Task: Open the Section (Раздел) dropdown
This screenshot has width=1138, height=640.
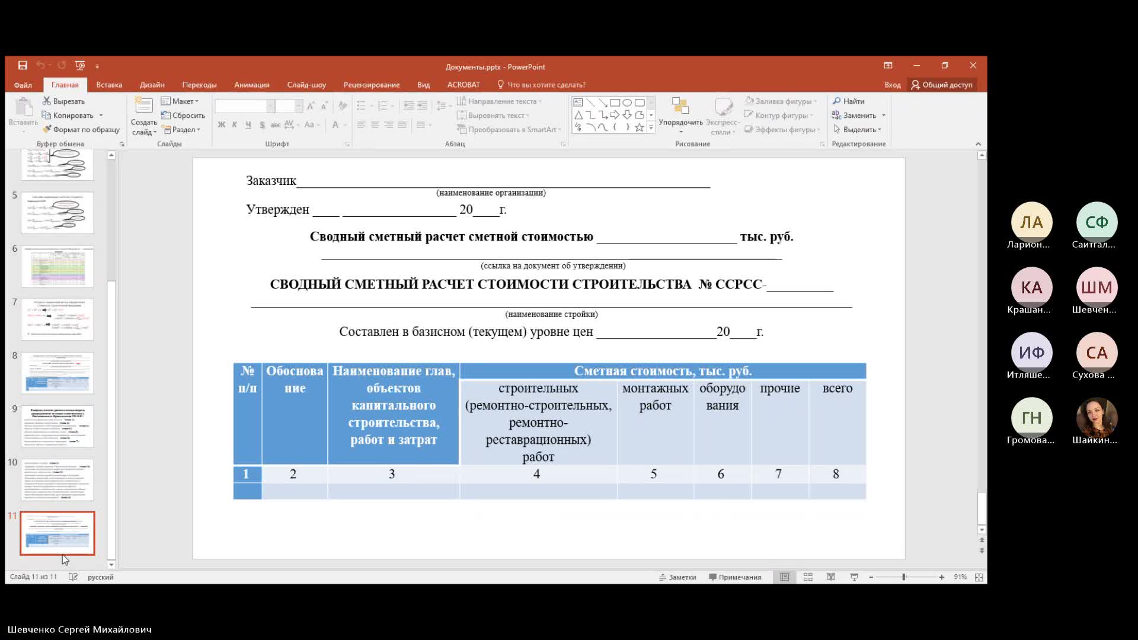Action: [x=181, y=130]
